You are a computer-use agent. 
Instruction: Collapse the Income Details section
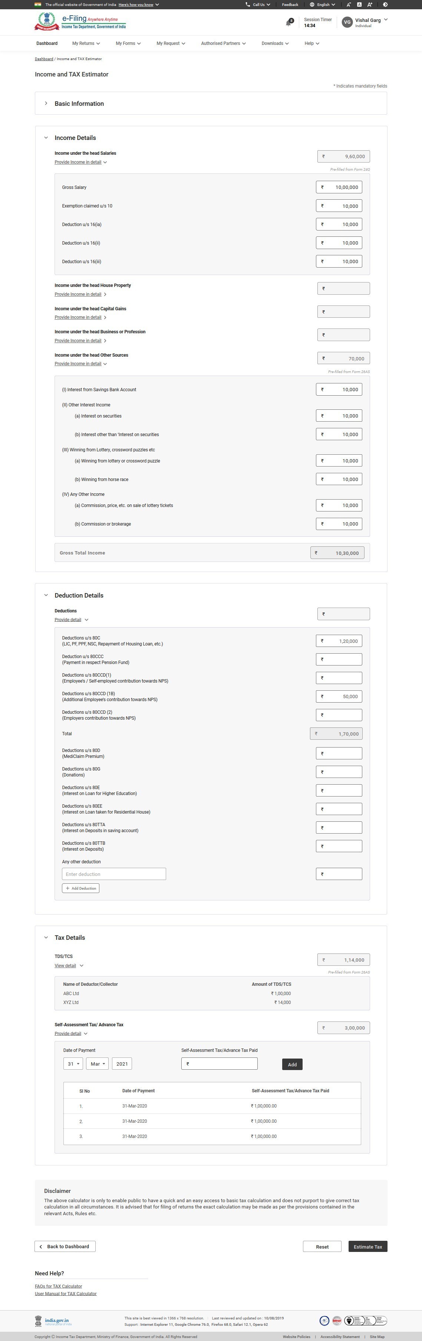click(46, 138)
